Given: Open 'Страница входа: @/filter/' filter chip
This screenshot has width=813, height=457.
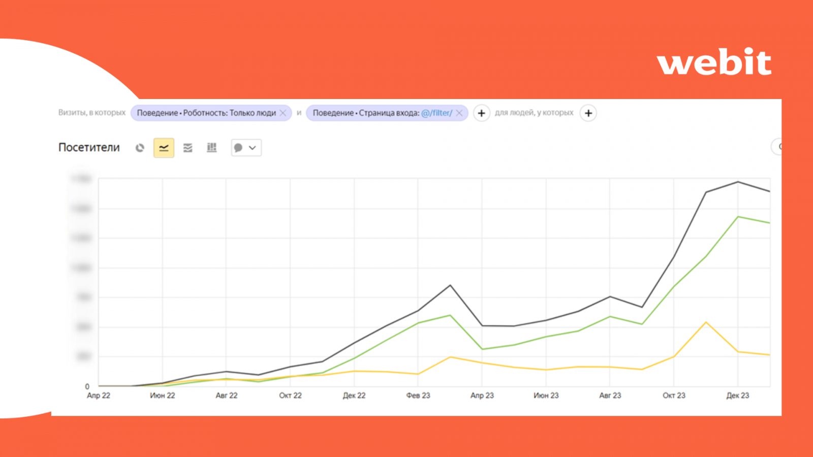Looking at the screenshot, I should [366, 113].
